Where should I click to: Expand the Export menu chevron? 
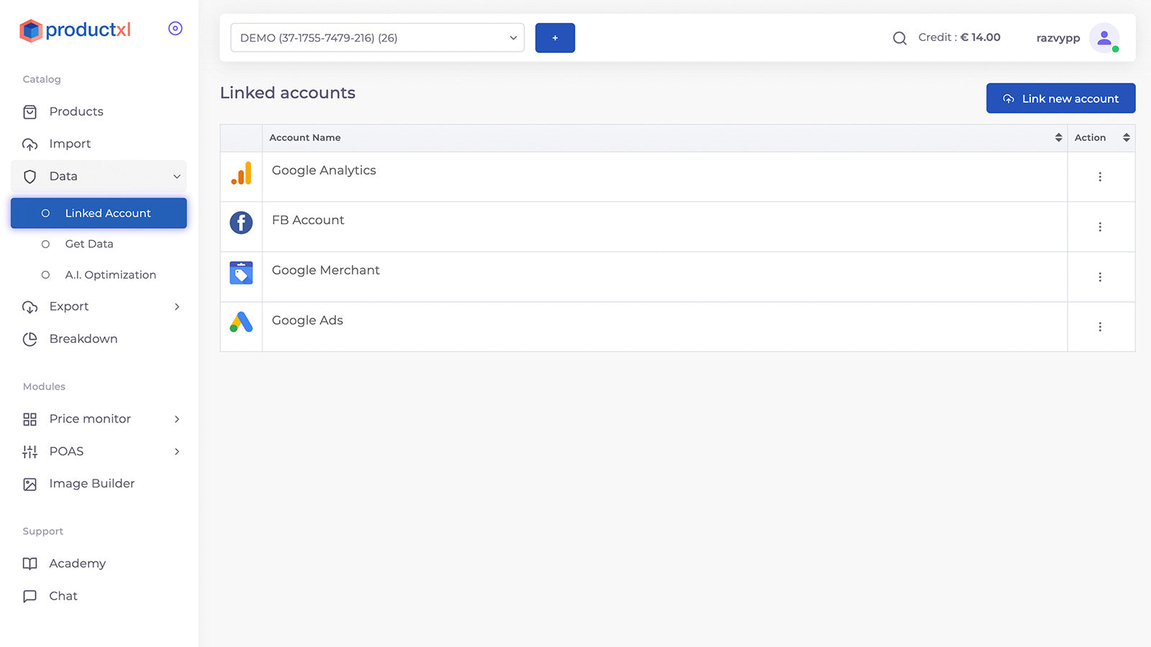point(177,307)
